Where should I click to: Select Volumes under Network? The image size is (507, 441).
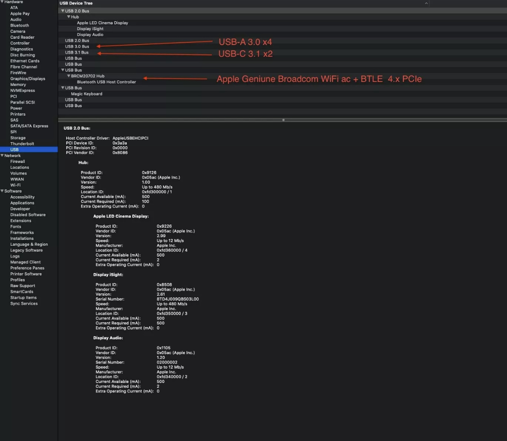pos(18,173)
